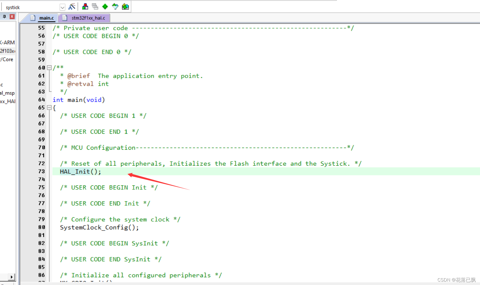This screenshot has height=285, width=480.
Task: Click the 'USER CODE END 0' comment
Action: tap(92, 52)
